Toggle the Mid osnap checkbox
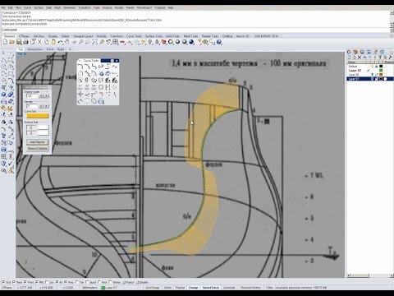Screen dimensions: 394x296 coord(37,282)
